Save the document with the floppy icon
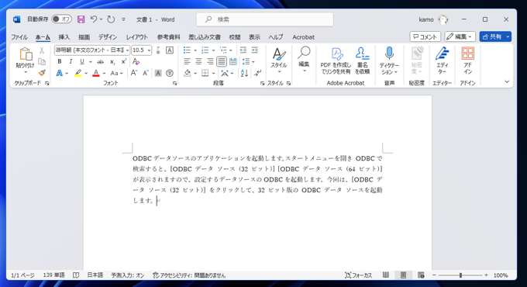Screen dimensions: 527x287 pyautogui.click(x=81, y=19)
